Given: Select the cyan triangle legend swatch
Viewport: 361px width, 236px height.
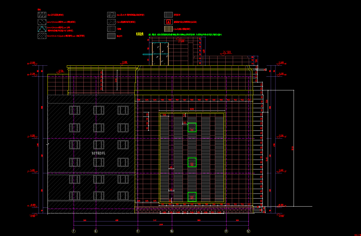Looking at the screenshot, I should 42,29.
